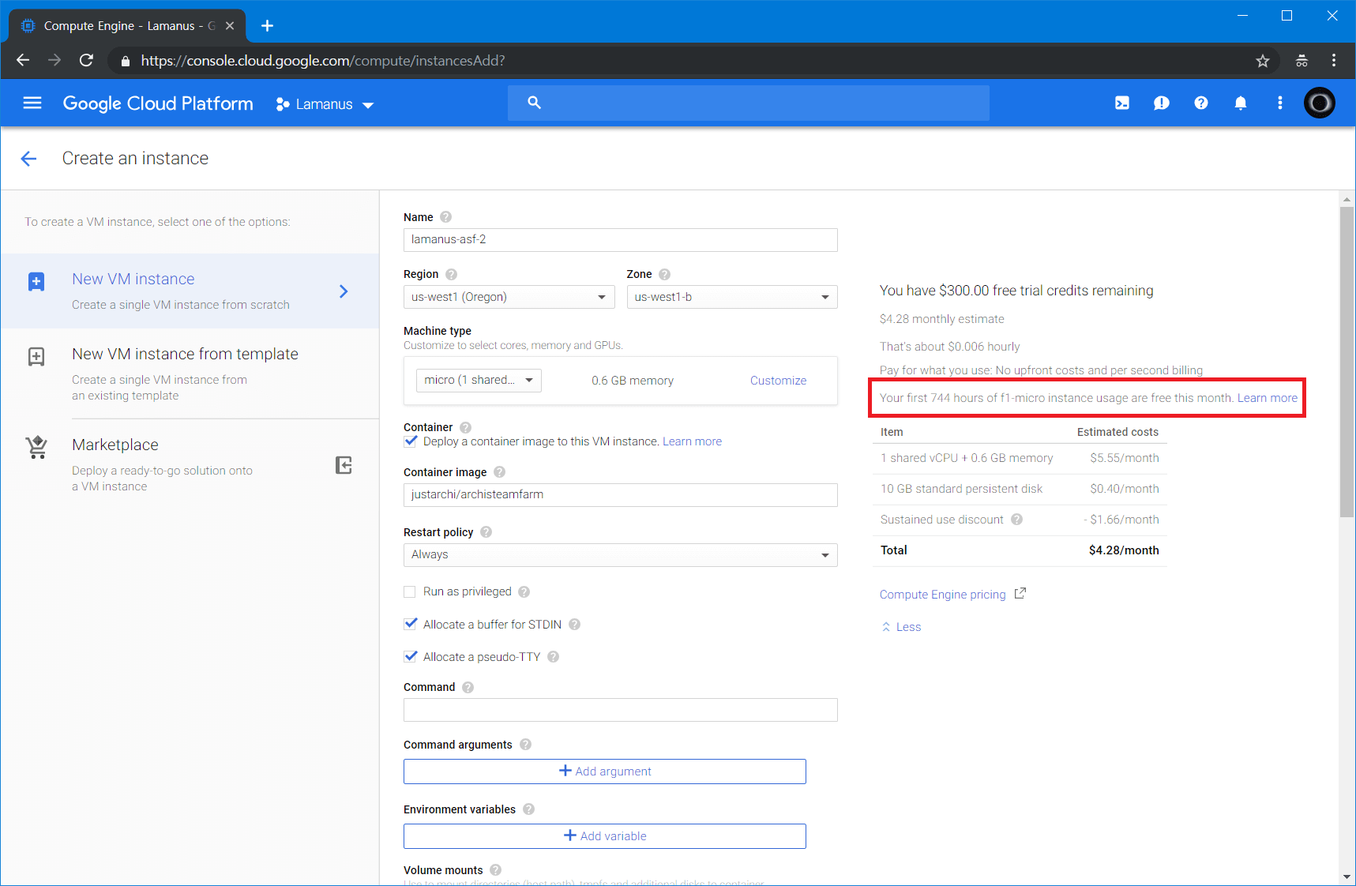1356x886 pixels.
Task: Click the Container image input field
Action: [620, 495]
